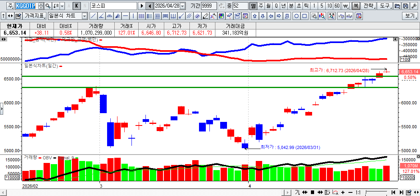Switch chart to weekly period 주

(x=261, y=6)
